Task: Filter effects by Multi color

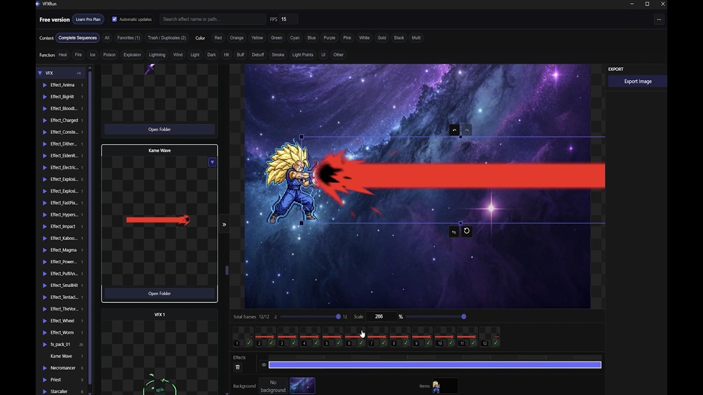Action: pos(416,38)
